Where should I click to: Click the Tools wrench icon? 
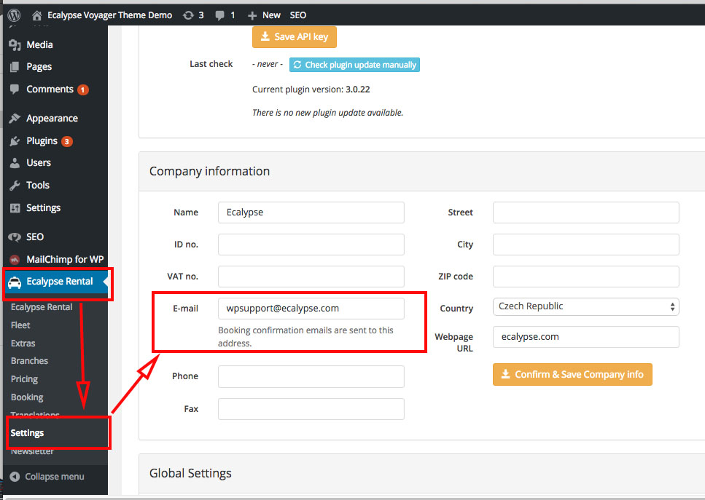coord(15,186)
